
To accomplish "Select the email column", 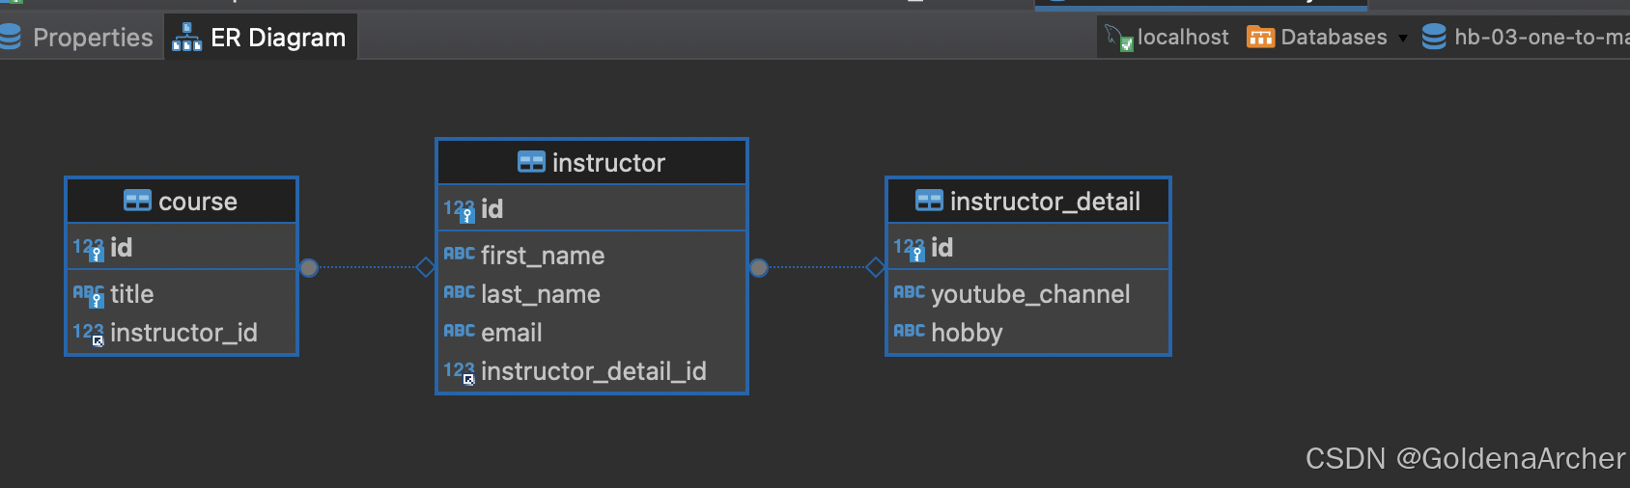I will coord(592,332).
